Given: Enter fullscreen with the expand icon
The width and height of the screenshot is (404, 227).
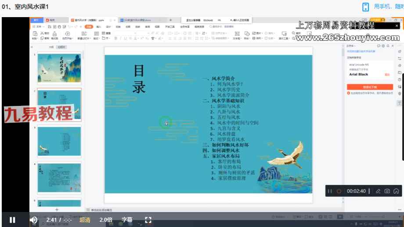Looking at the screenshot, I should (x=148, y=220).
